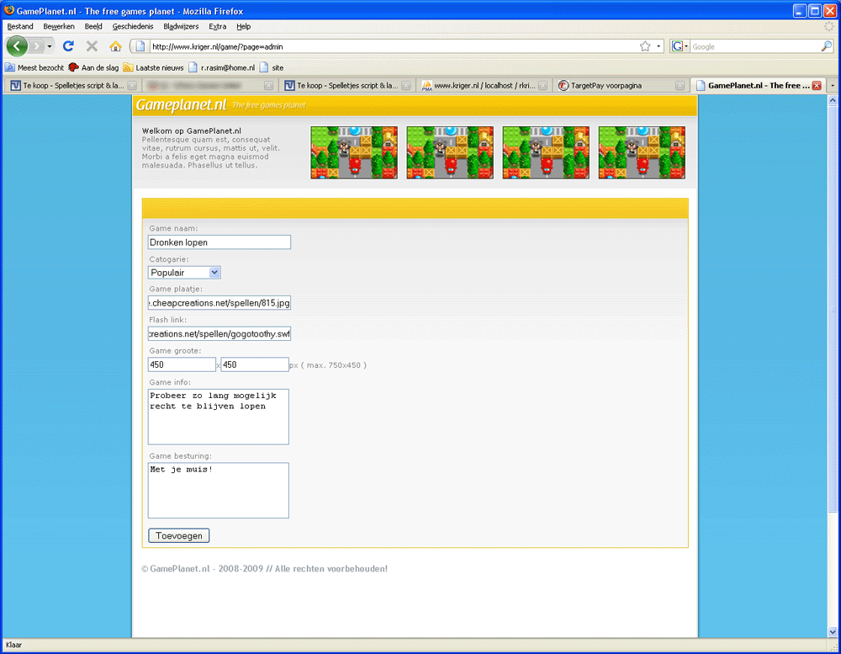Open the Laatste nieuws feed bookmark
The width and height of the screenshot is (841, 654).
[153, 67]
